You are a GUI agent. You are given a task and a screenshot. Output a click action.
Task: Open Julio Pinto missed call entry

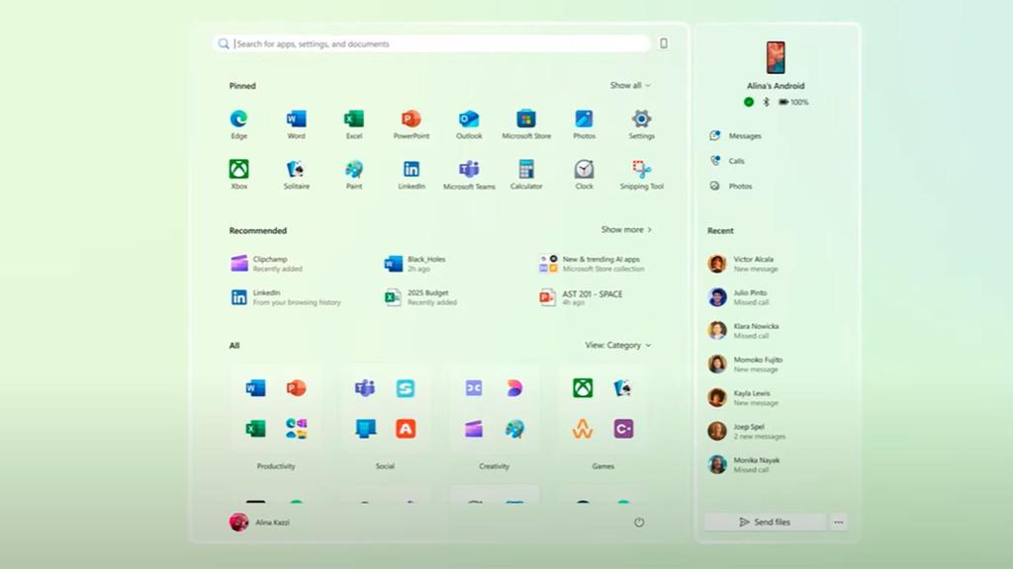738,296
